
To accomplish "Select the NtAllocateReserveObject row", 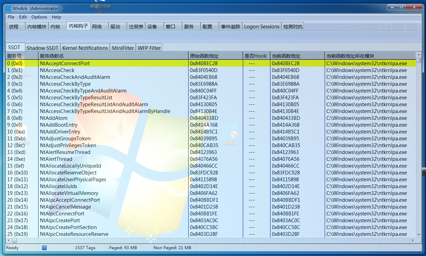I will (211, 172).
